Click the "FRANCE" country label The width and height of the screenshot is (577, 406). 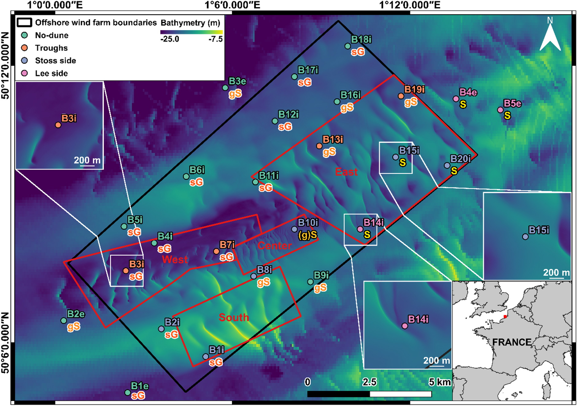[512, 342]
